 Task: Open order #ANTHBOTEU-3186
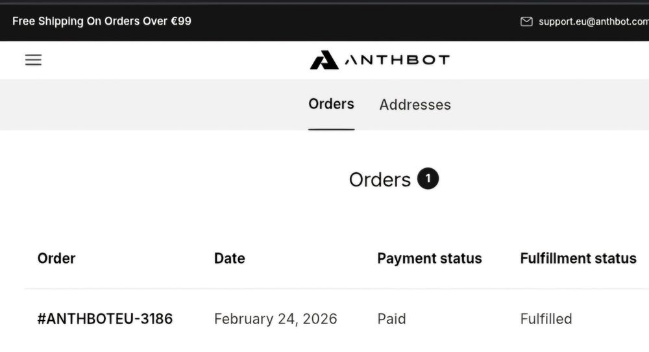[x=105, y=319]
